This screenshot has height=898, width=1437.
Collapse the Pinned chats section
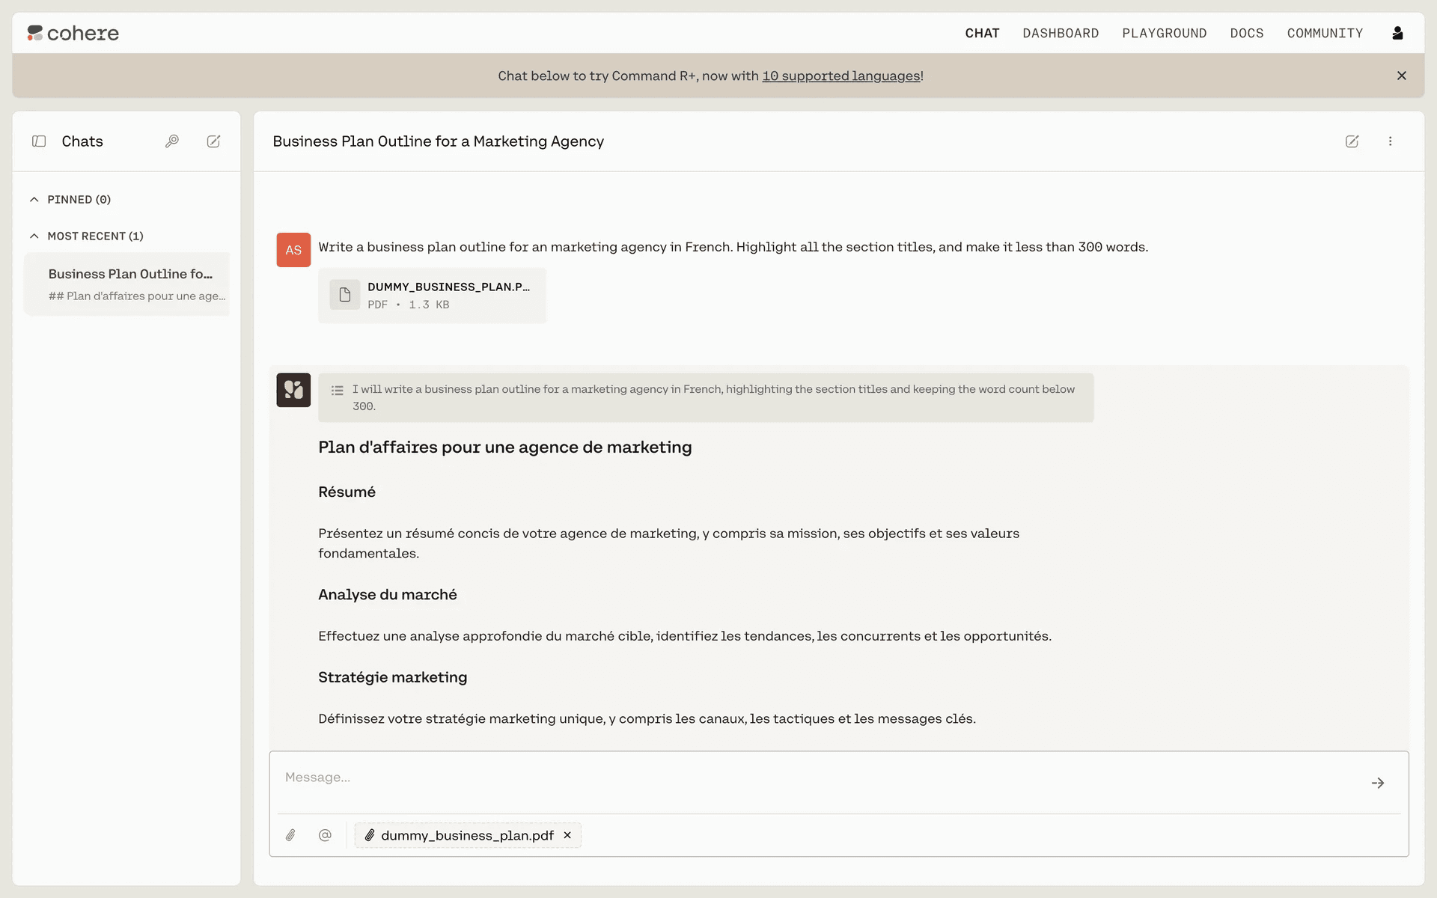point(34,200)
